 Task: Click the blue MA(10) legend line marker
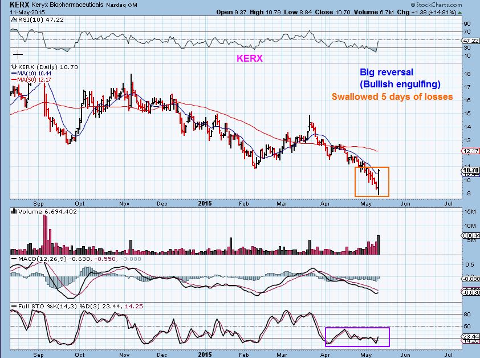(x=14, y=74)
